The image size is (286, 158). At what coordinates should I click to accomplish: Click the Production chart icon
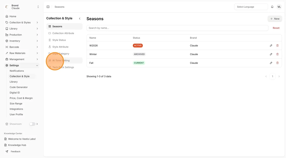point(7,35)
